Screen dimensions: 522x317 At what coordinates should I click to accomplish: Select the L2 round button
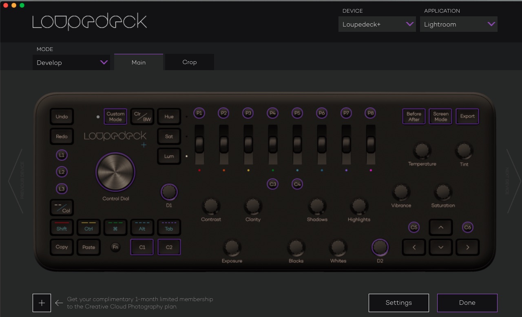pos(62,172)
